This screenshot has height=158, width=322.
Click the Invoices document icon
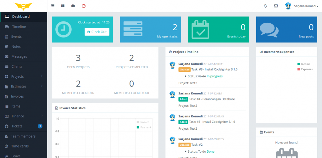click(x=7, y=97)
